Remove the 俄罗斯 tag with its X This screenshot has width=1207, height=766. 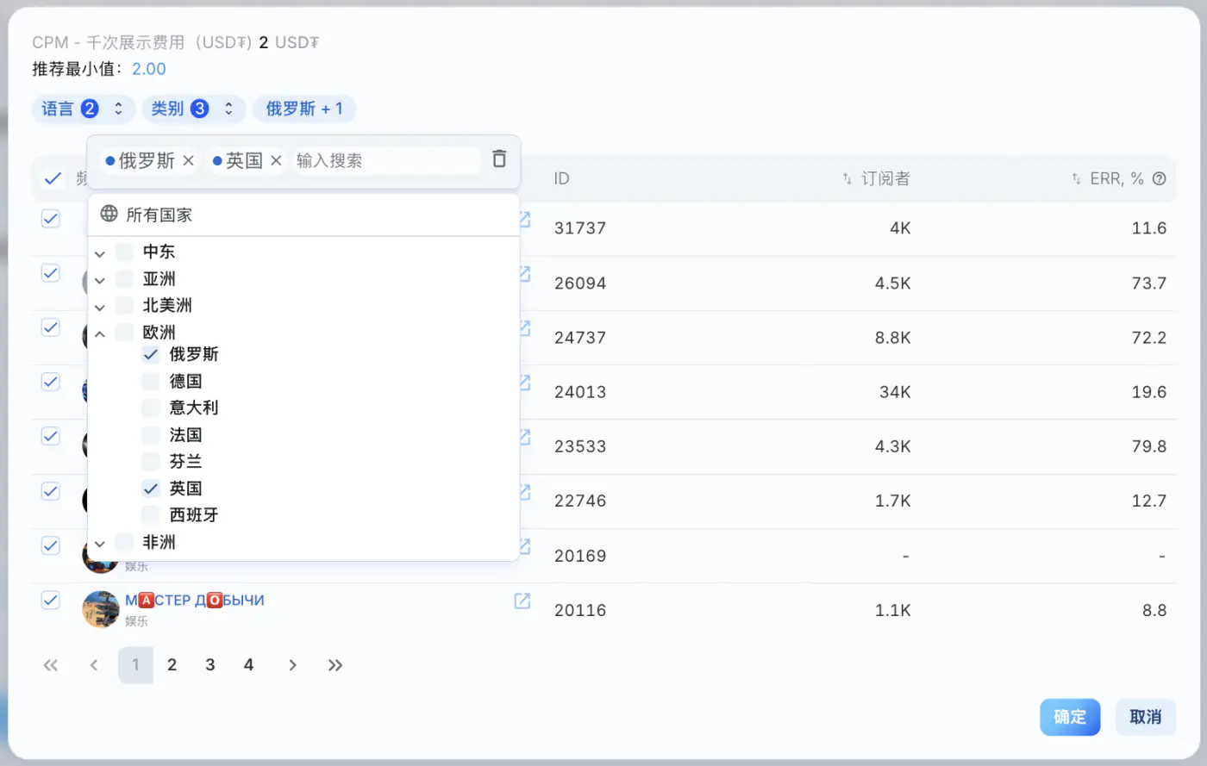tap(189, 161)
